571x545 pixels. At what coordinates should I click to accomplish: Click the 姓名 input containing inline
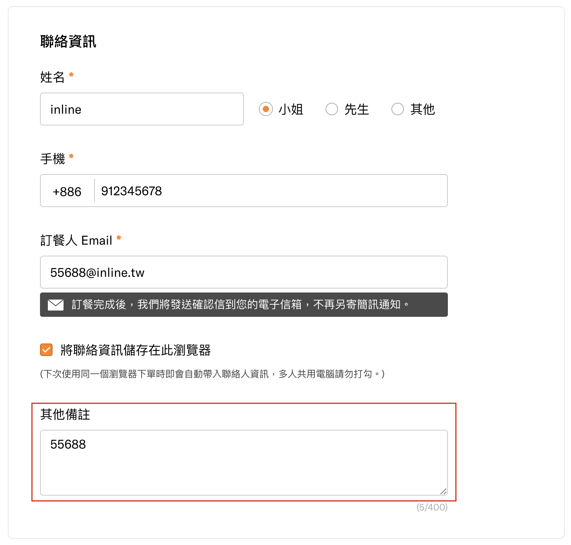[x=142, y=109]
